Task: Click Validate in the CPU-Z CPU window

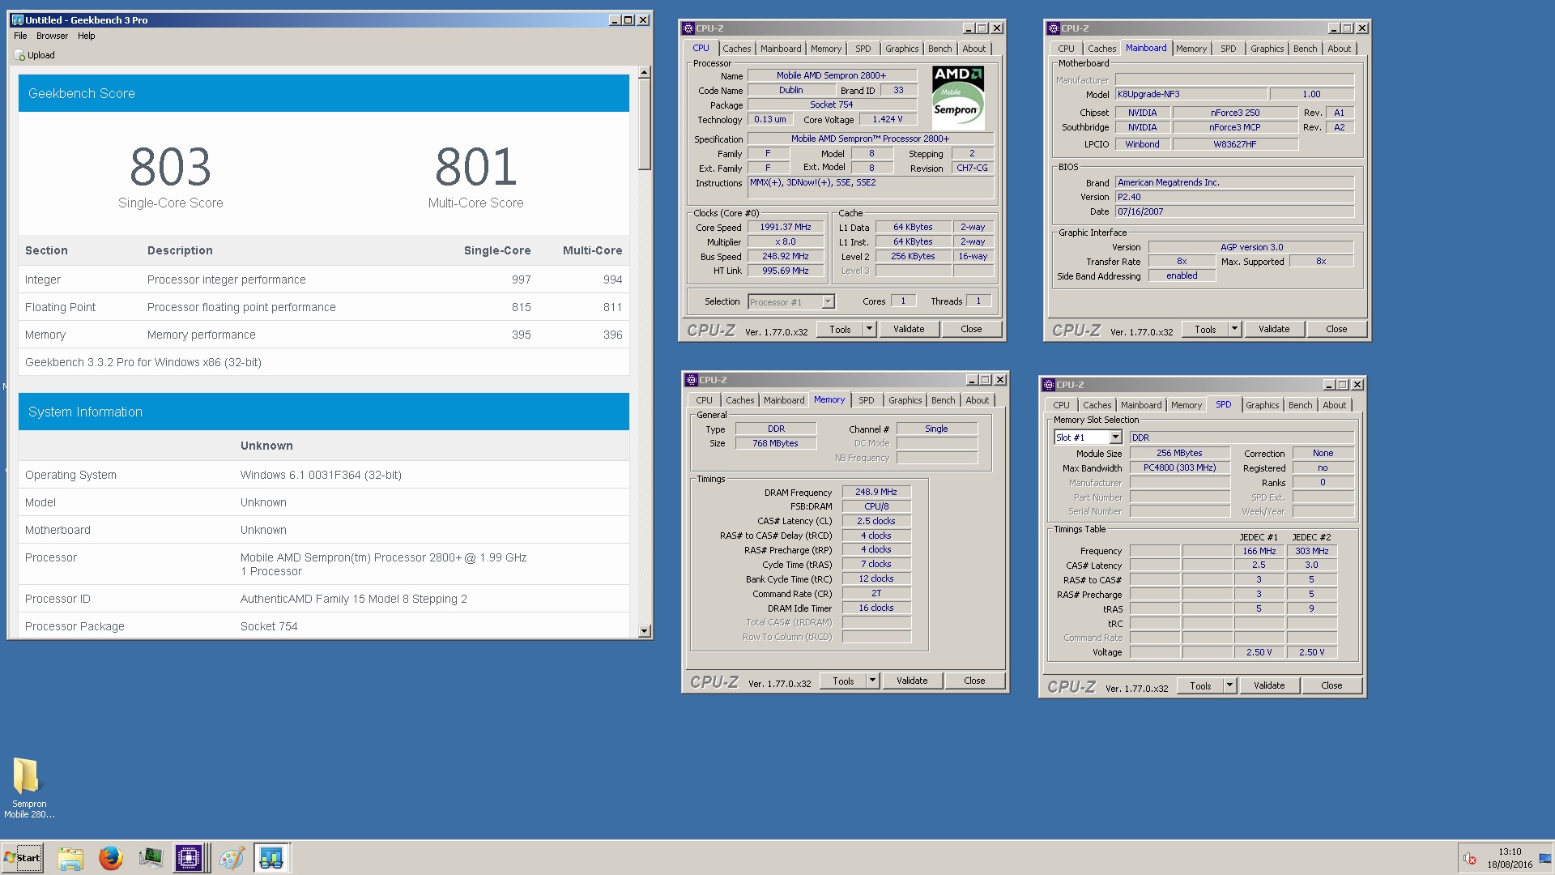Action: 909,329
